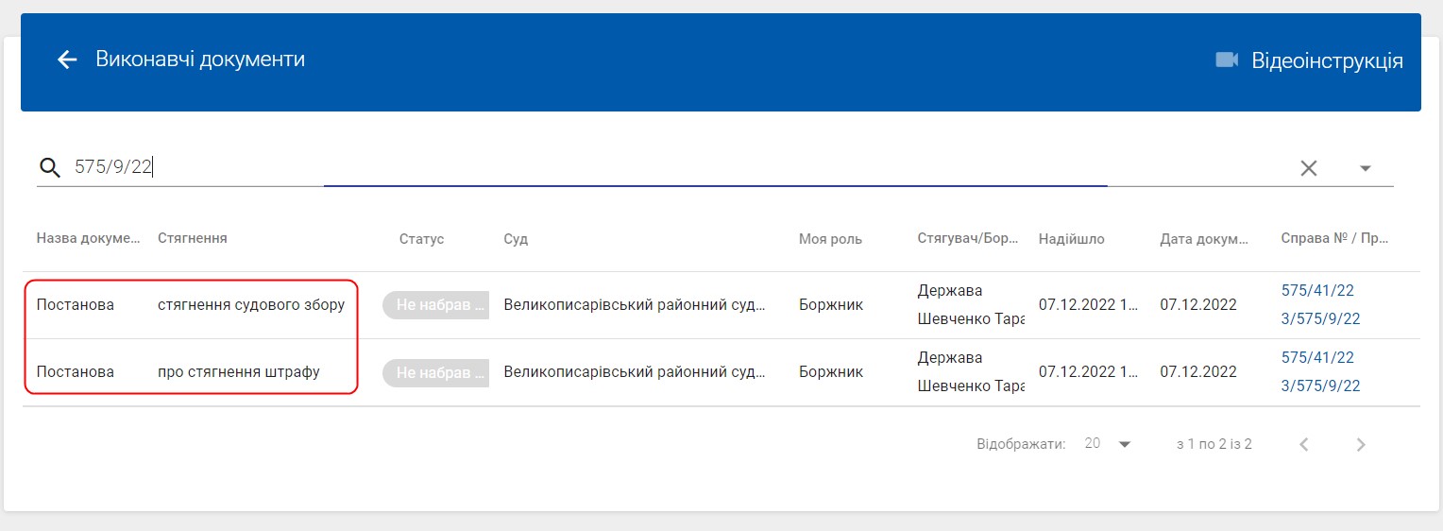Screen dimensions: 1443x531
Task: Sort by the Суд column header
Action: (x=516, y=239)
